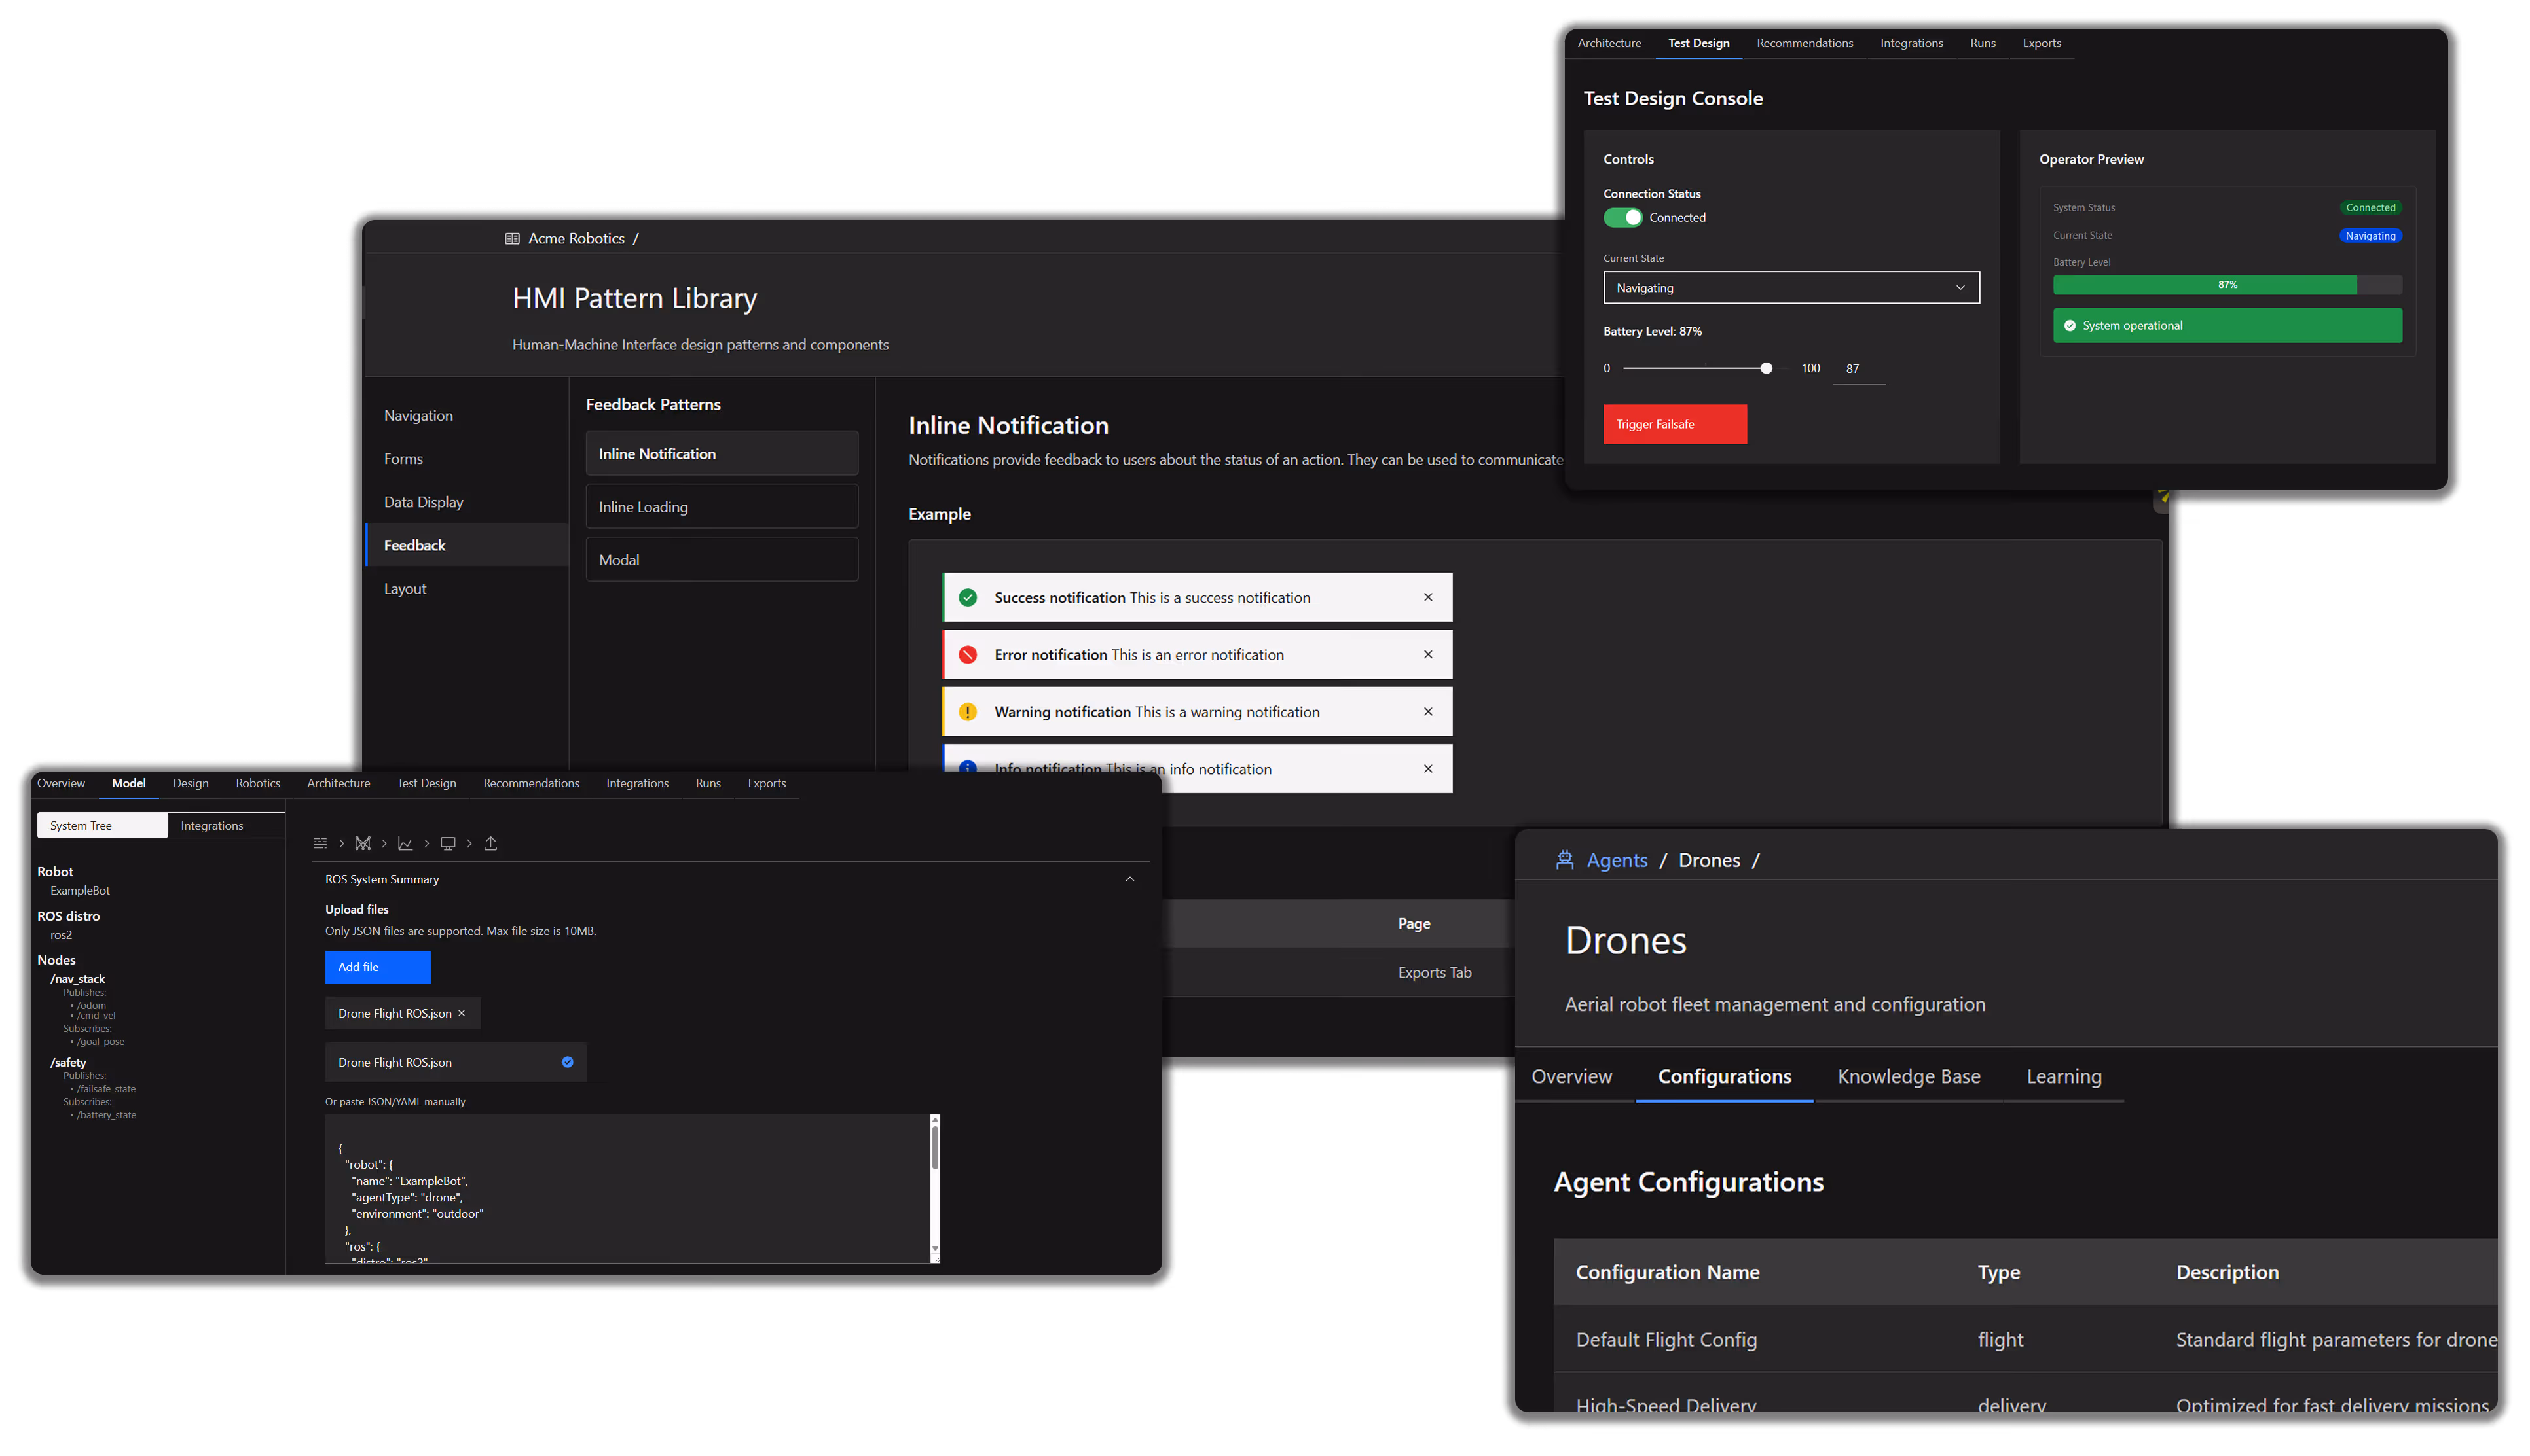This screenshot has height=1456, width=2530.
Task: Click the line chart step icon
Action: pos(405,843)
